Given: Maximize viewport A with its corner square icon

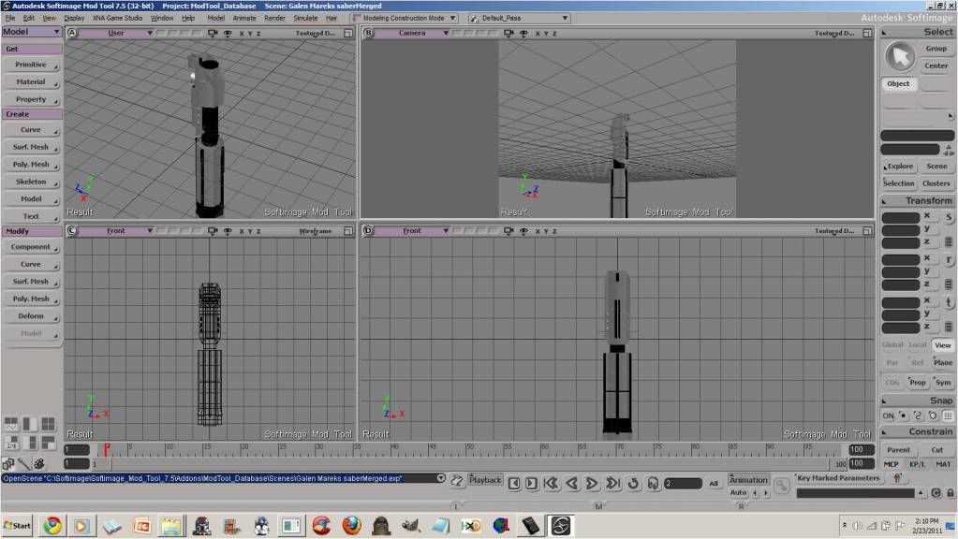Looking at the screenshot, I should click(348, 33).
